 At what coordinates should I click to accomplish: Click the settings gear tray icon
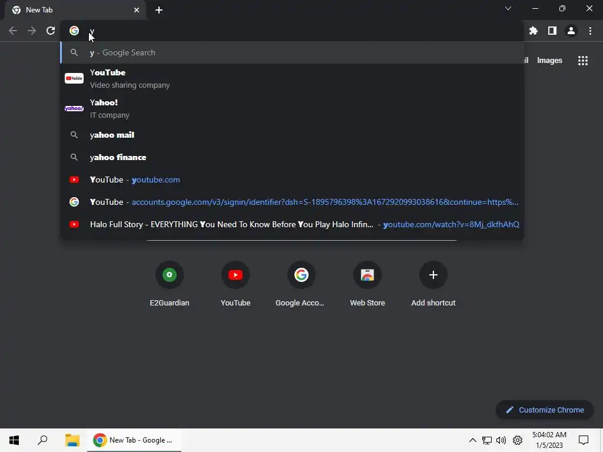518,440
